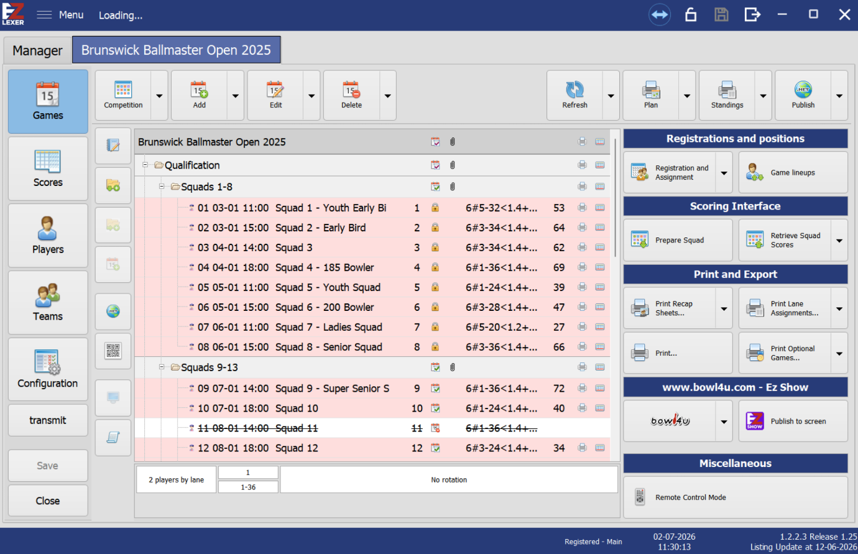858x554 pixels.
Task: Open Game lineups
Action: point(793,172)
